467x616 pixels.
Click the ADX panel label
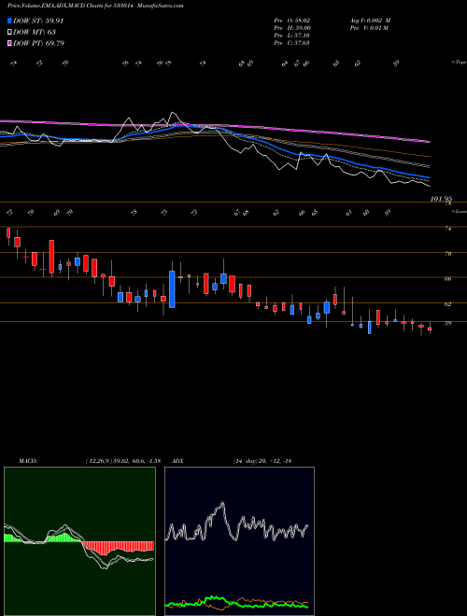click(x=178, y=460)
